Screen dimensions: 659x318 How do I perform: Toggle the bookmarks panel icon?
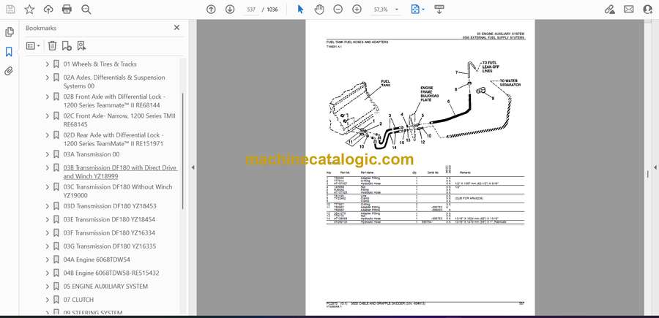pos(9,52)
